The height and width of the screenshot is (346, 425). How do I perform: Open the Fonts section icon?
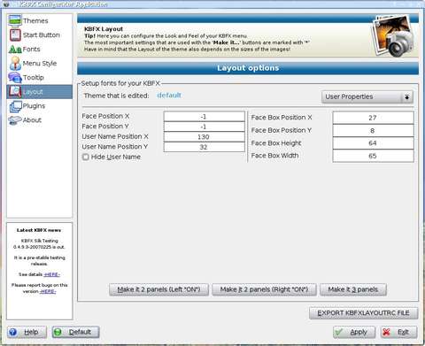(15, 49)
